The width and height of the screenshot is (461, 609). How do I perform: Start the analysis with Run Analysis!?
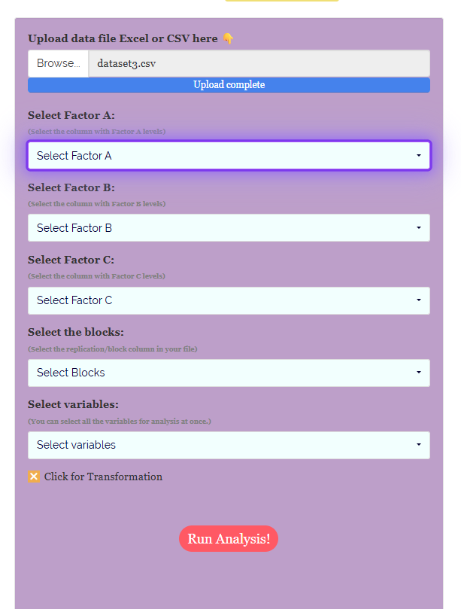point(229,539)
